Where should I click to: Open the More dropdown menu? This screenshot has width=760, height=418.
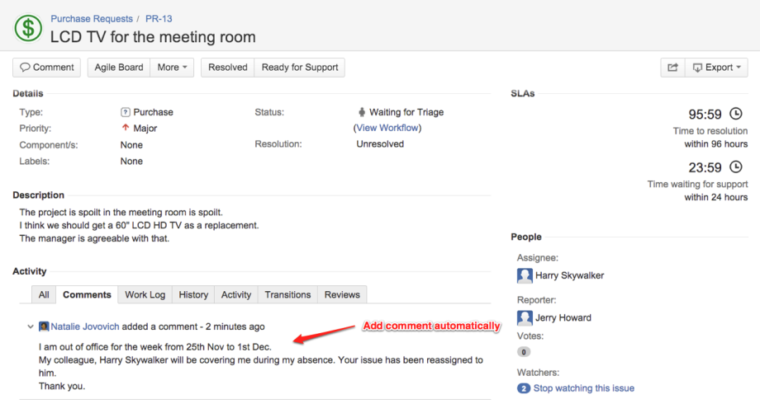tap(173, 68)
